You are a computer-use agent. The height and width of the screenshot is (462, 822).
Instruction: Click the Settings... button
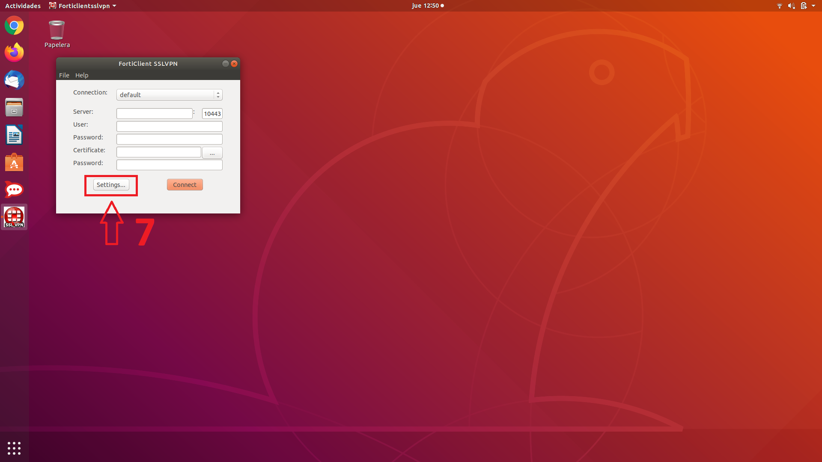pyautogui.click(x=111, y=185)
